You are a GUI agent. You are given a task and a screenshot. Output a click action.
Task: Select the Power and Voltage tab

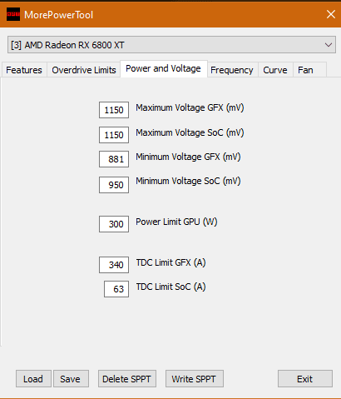(x=163, y=68)
